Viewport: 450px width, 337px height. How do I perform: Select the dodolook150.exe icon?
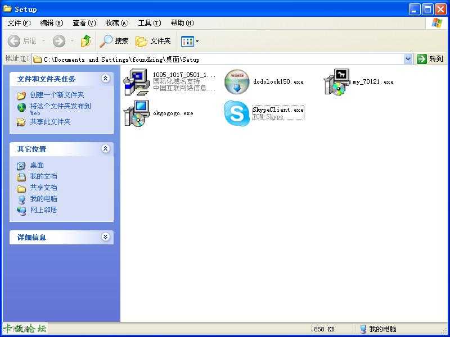click(237, 82)
